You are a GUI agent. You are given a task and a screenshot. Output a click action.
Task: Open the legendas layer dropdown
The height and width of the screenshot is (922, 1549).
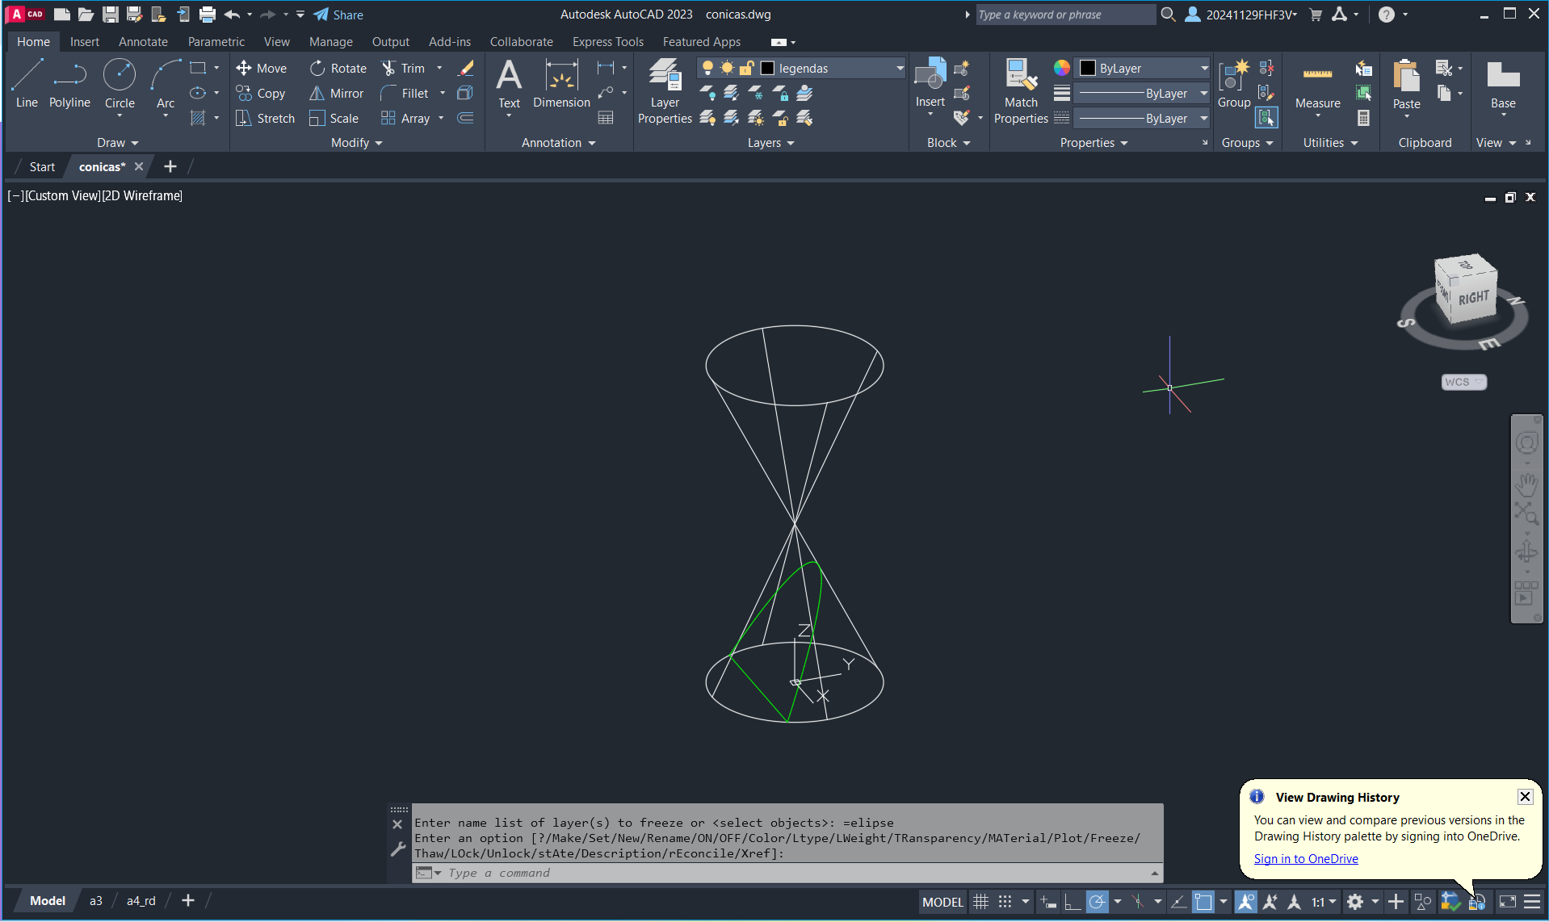click(899, 69)
